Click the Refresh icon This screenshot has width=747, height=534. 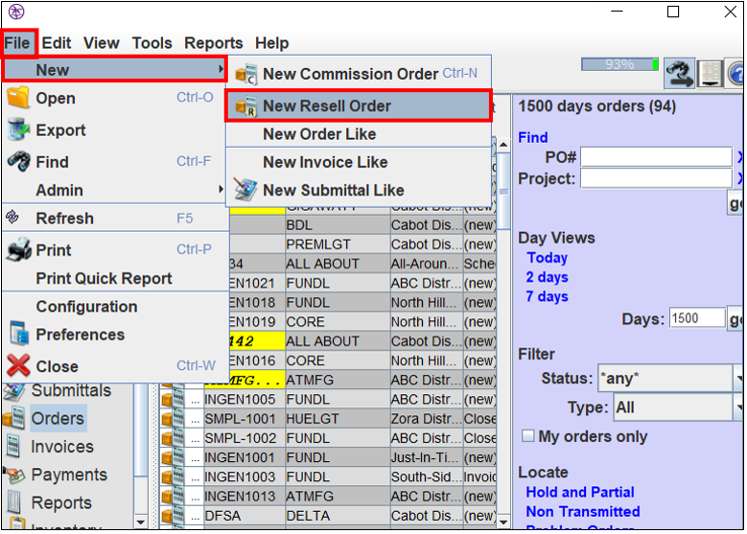[12, 218]
